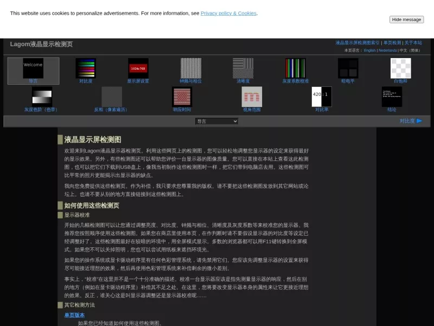Open the 结论 conclusion text thumbnail
Viewport: 434px width, 326px height.
tap(392, 97)
